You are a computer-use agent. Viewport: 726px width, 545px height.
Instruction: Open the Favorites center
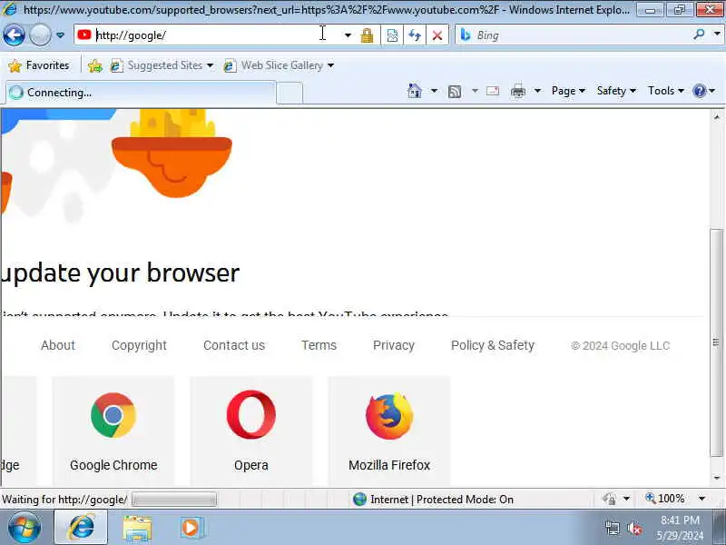(x=39, y=65)
